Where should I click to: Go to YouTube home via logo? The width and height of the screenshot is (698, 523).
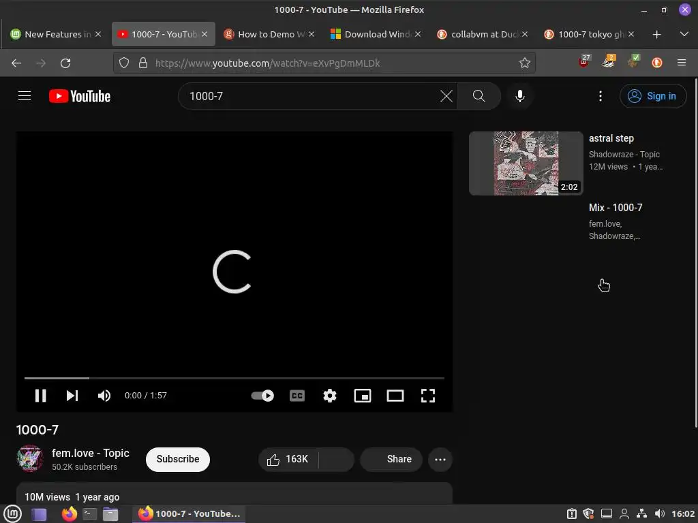coord(80,96)
